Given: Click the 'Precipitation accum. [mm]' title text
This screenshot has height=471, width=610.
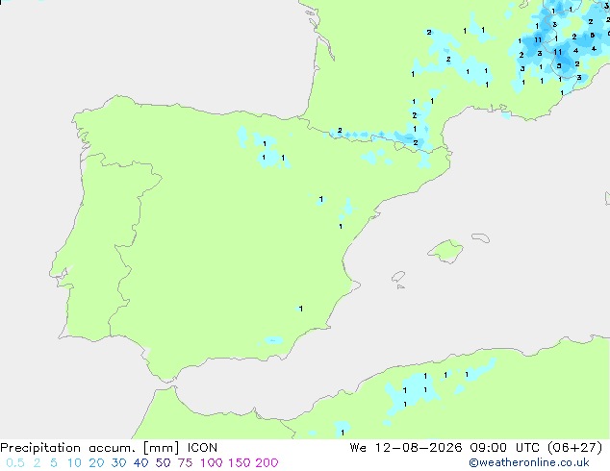Looking at the screenshot, I should [89, 448].
